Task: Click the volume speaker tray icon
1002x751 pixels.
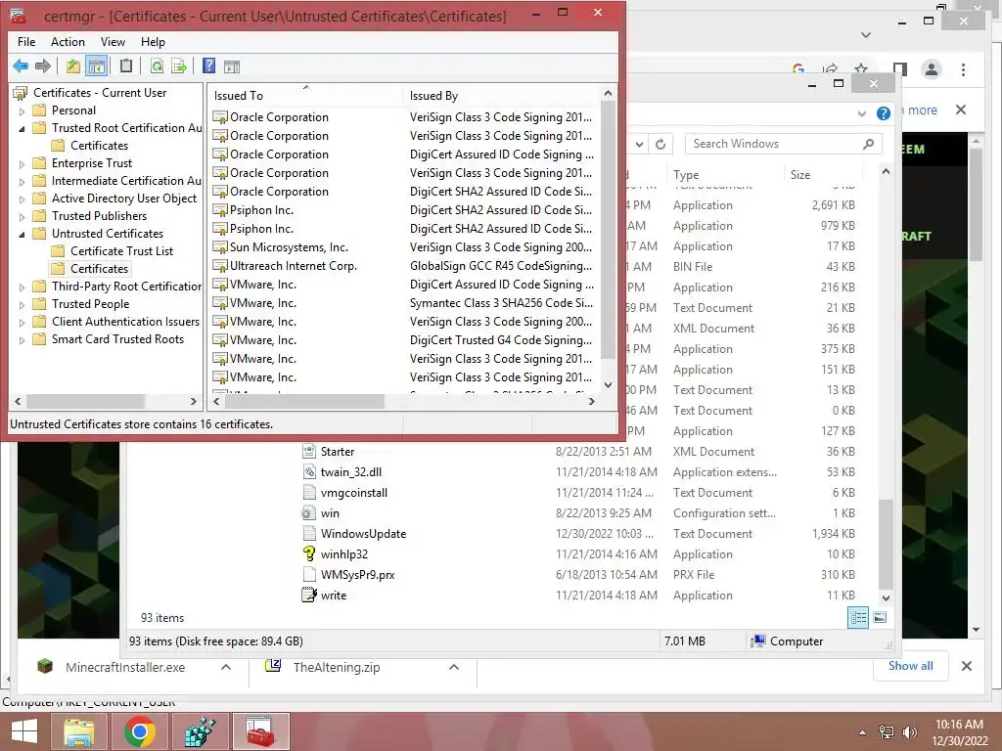Action: coord(909,732)
